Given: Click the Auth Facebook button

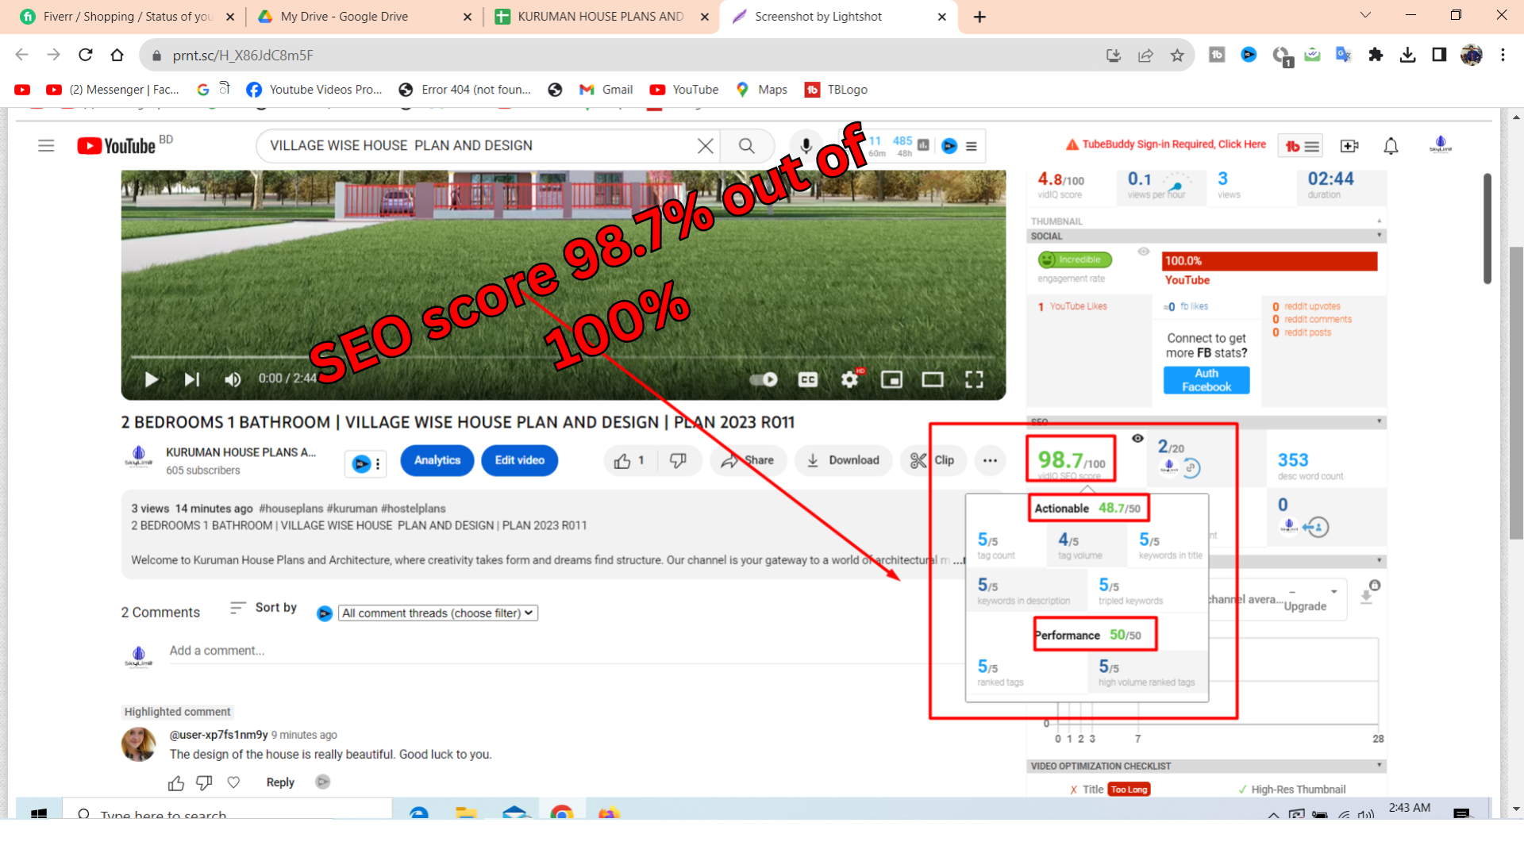Looking at the screenshot, I should coord(1206,380).
